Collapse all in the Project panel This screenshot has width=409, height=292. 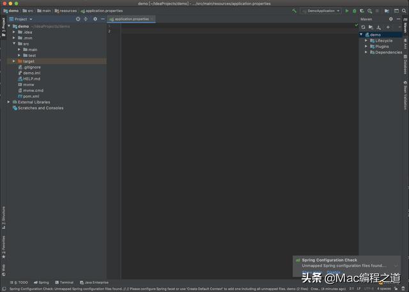(86, 19)
